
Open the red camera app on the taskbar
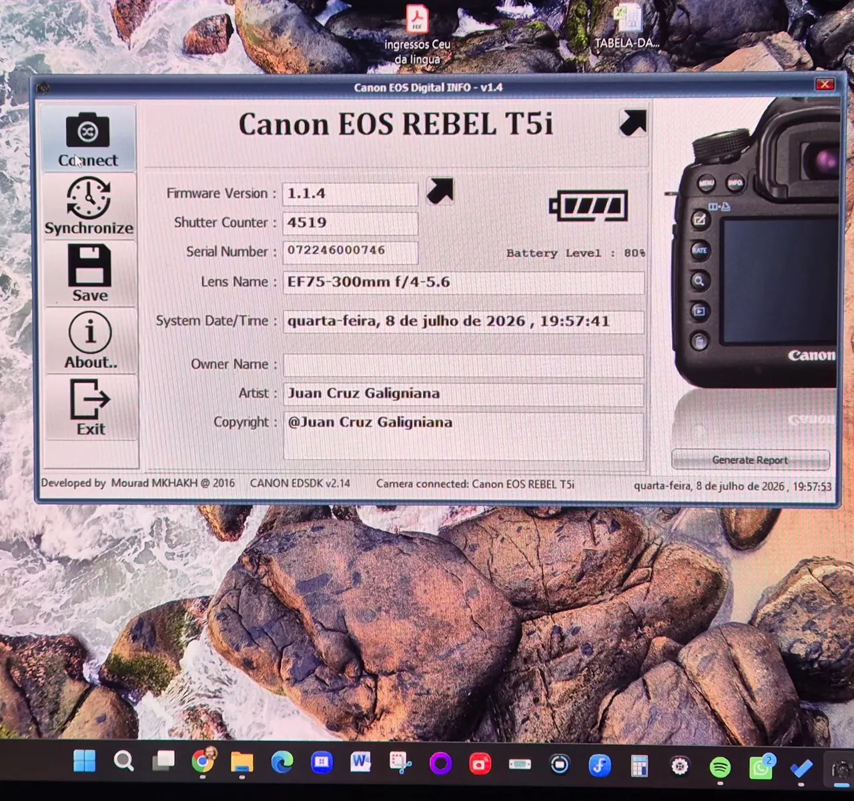[x=480, y=764]
